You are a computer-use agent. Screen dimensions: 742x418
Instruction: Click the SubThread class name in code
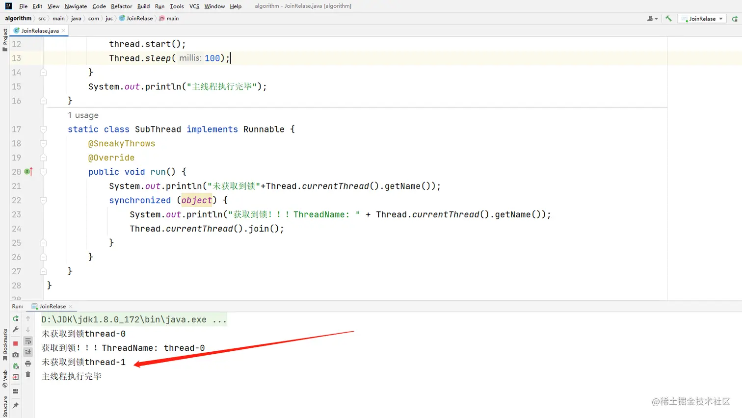pyautogui.click(x=158, y=129)
